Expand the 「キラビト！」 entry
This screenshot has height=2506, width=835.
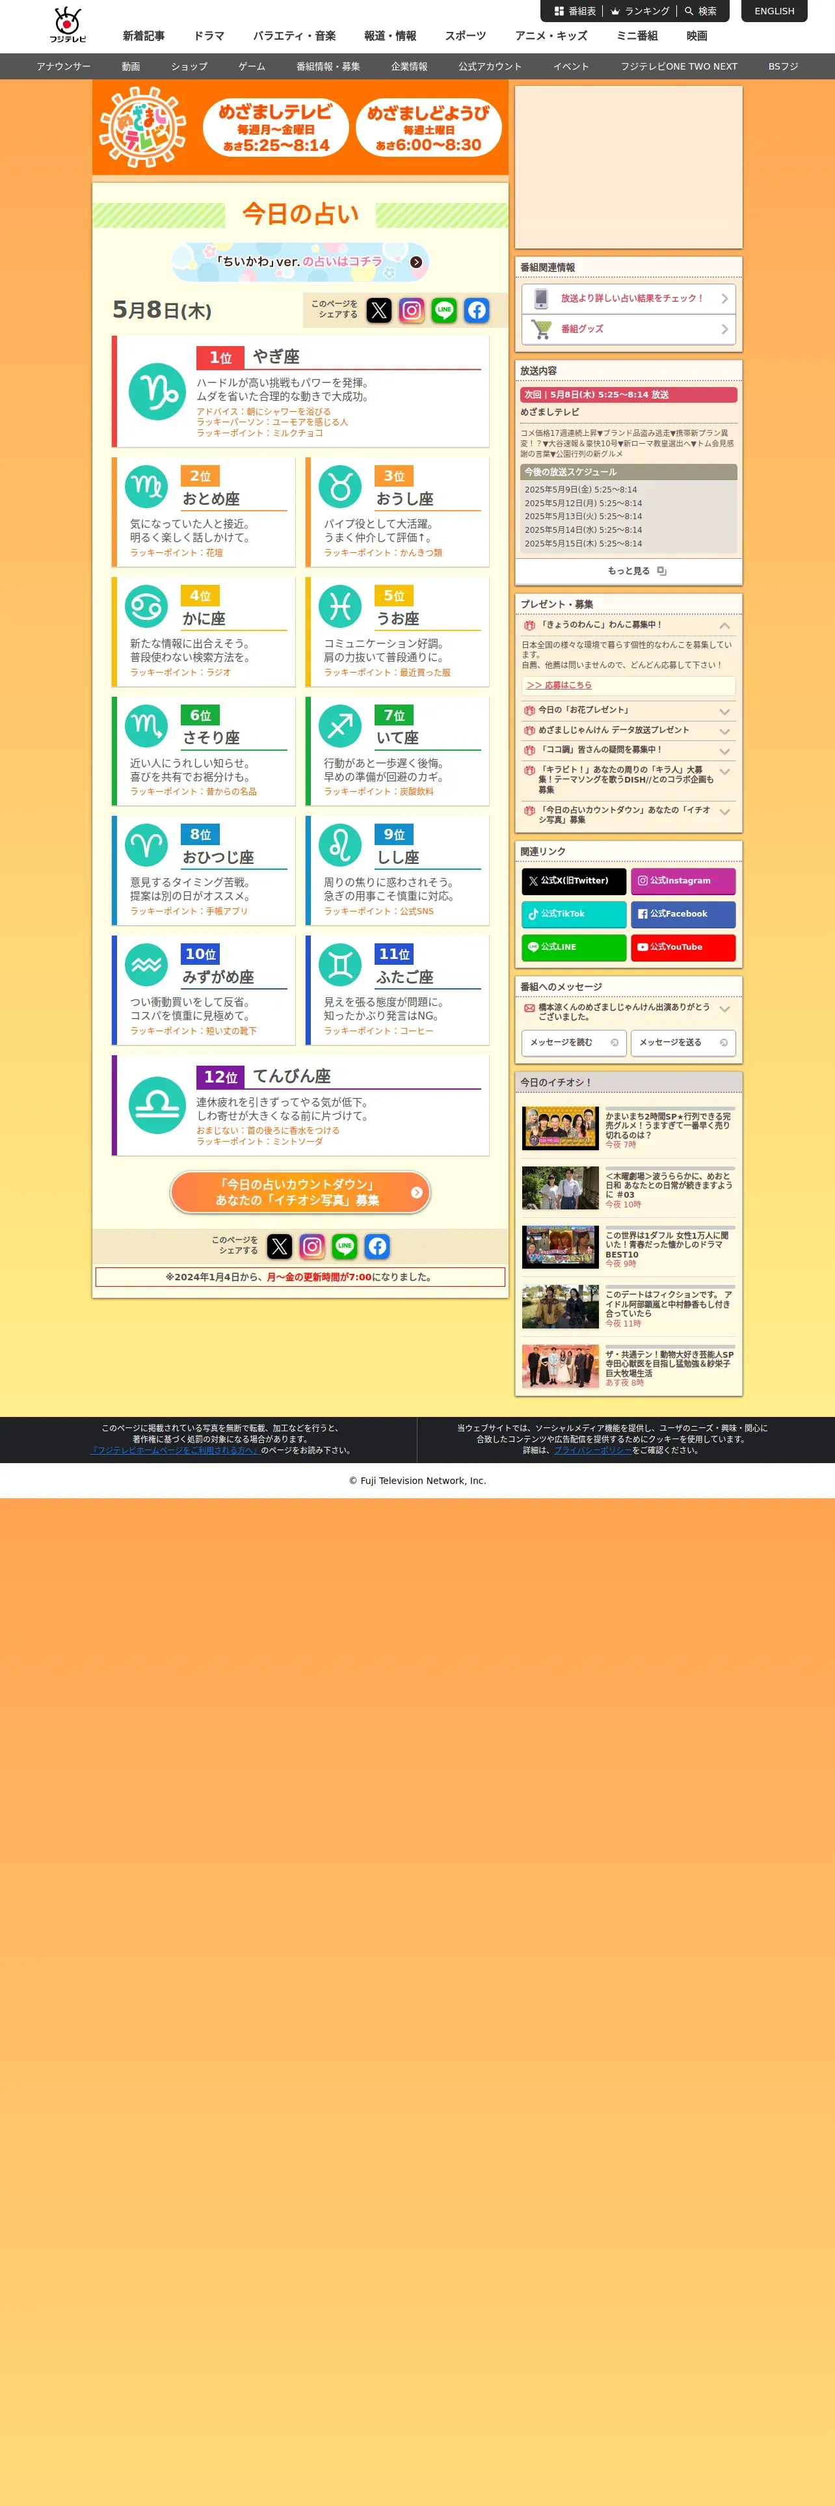(x=724, y=772)
